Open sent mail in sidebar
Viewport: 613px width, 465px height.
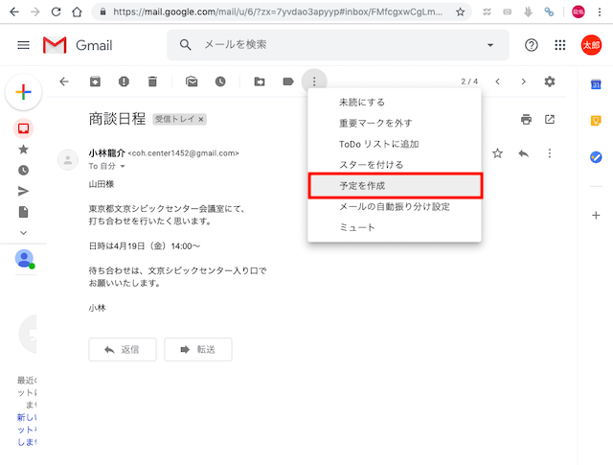[23, 191]
